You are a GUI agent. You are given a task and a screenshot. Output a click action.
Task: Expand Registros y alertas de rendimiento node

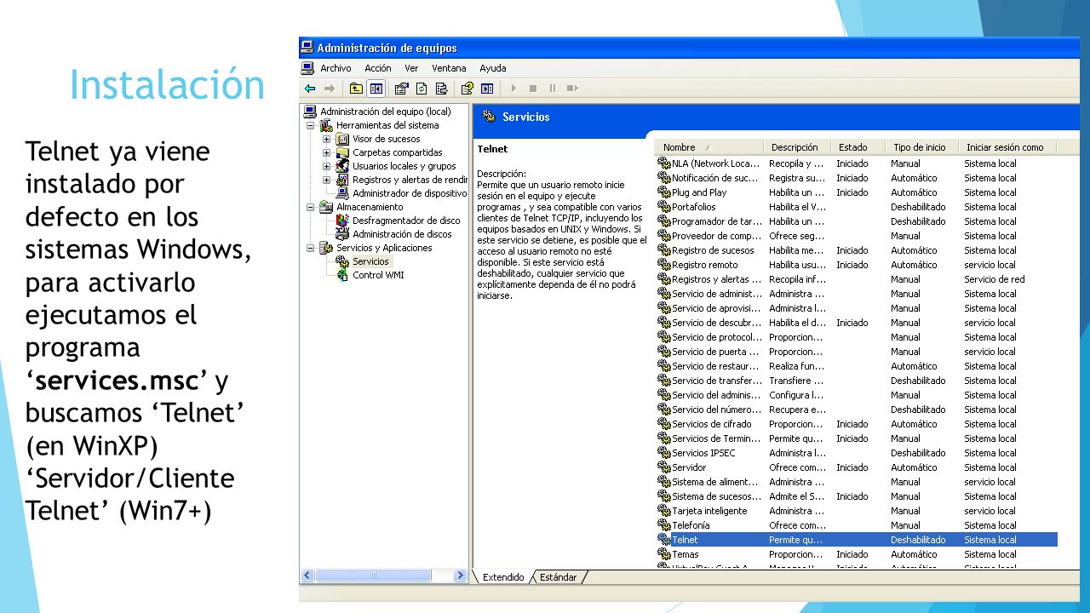point(327,180)
